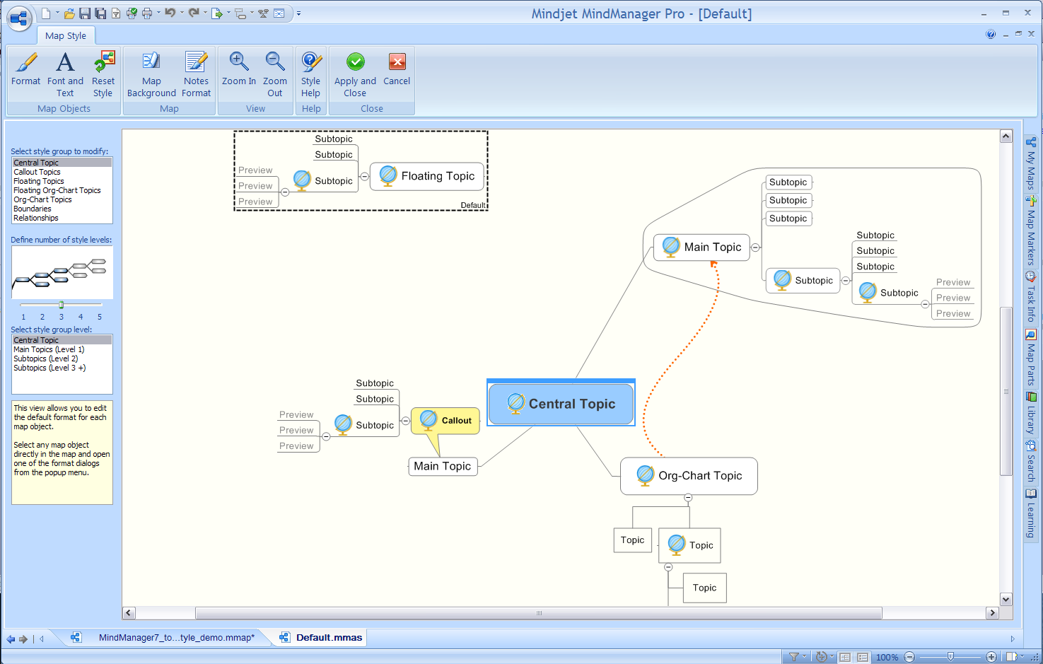Collapse the Main Topic subtopics

click(x=755, y=247)
